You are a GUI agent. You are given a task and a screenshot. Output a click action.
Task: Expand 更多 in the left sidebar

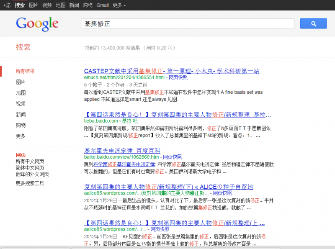21,136
